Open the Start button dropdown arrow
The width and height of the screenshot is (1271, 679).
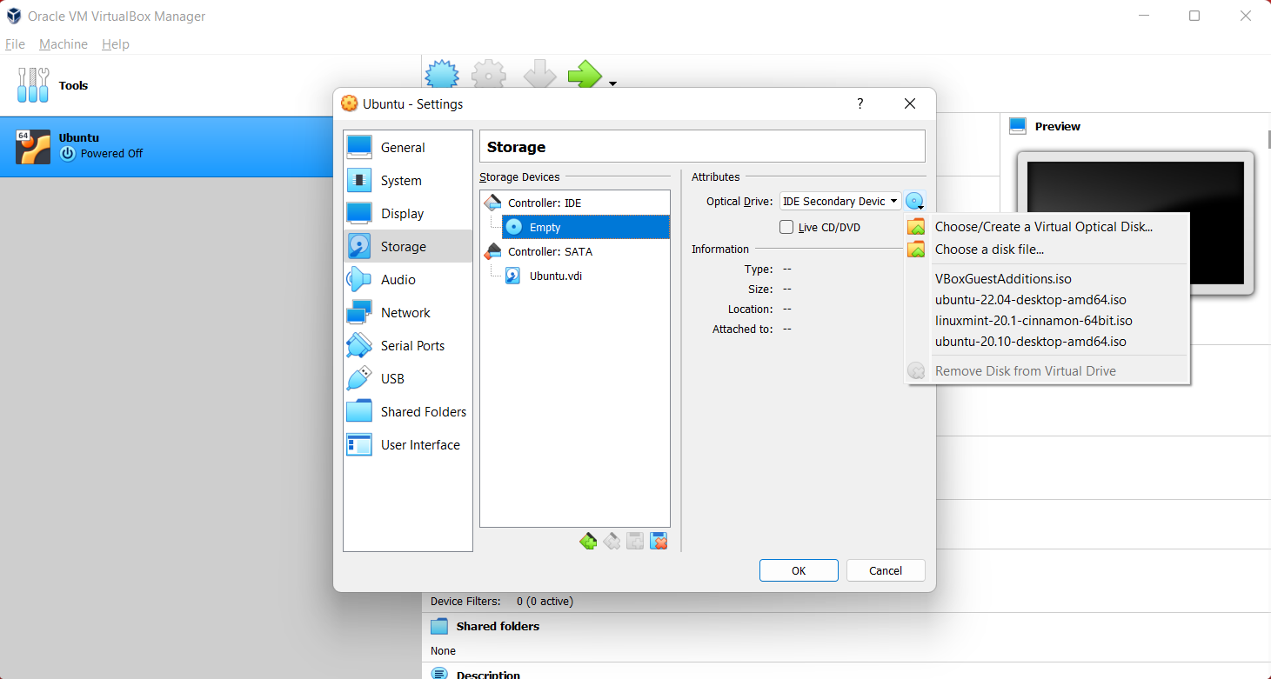[612, 84]
